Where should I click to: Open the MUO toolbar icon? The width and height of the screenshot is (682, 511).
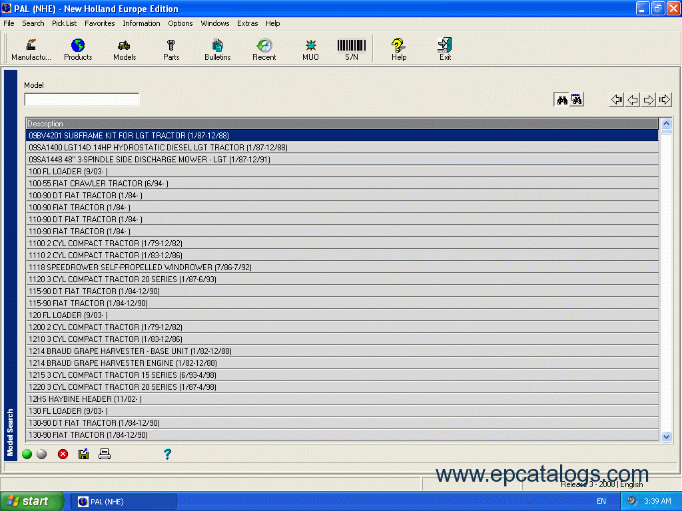(310, 49)
